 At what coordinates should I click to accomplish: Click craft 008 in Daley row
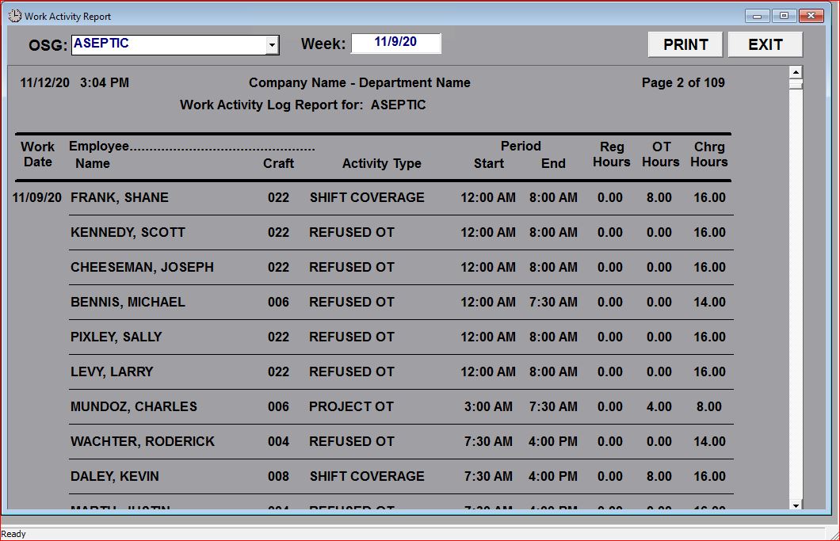tap(279, 476)
